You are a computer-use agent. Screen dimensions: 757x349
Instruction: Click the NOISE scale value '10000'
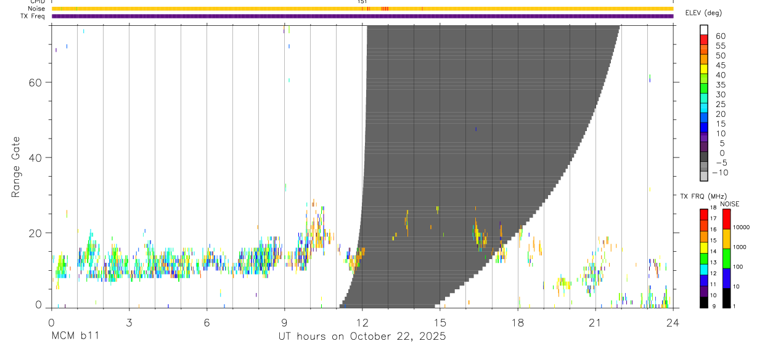tap(742, 227)
